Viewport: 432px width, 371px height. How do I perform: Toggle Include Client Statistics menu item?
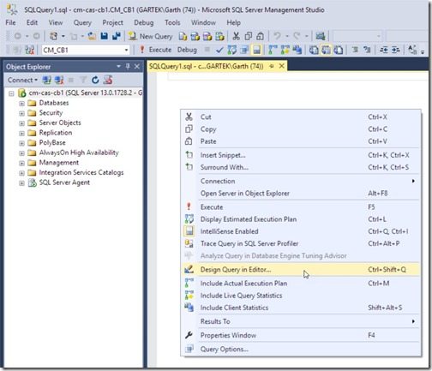click(301, 308)
